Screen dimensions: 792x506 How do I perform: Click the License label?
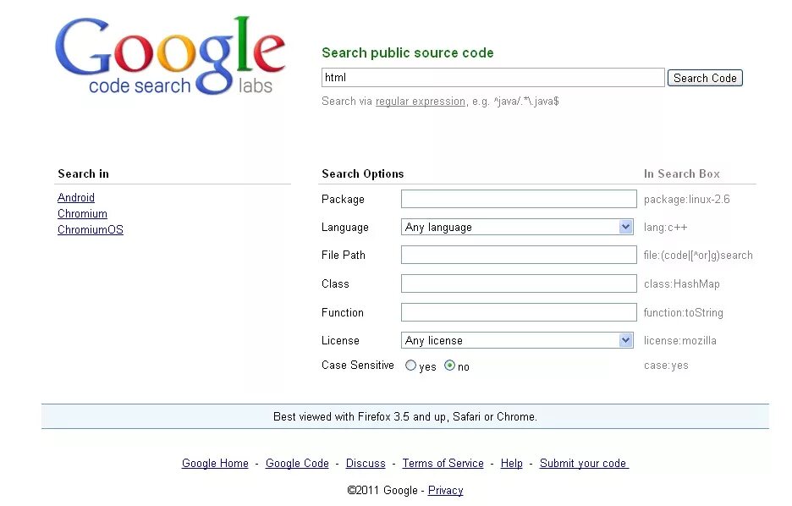point(340,341)
